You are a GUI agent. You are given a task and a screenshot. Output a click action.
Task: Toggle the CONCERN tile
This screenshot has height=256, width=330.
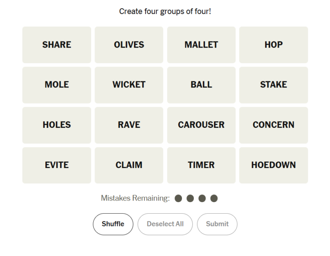click(x=273, y=125)
